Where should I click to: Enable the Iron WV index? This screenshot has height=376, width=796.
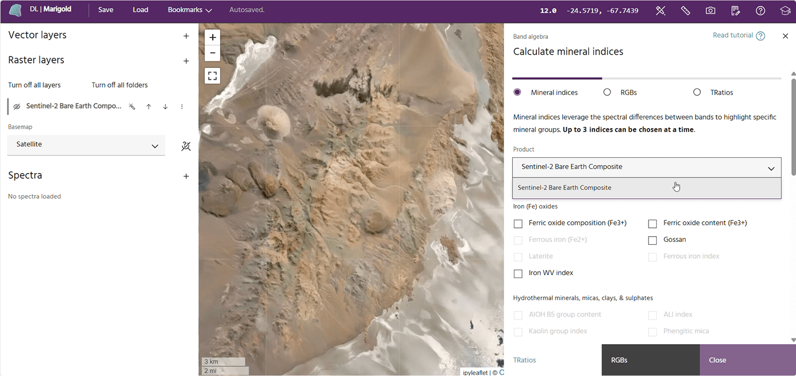518,273
